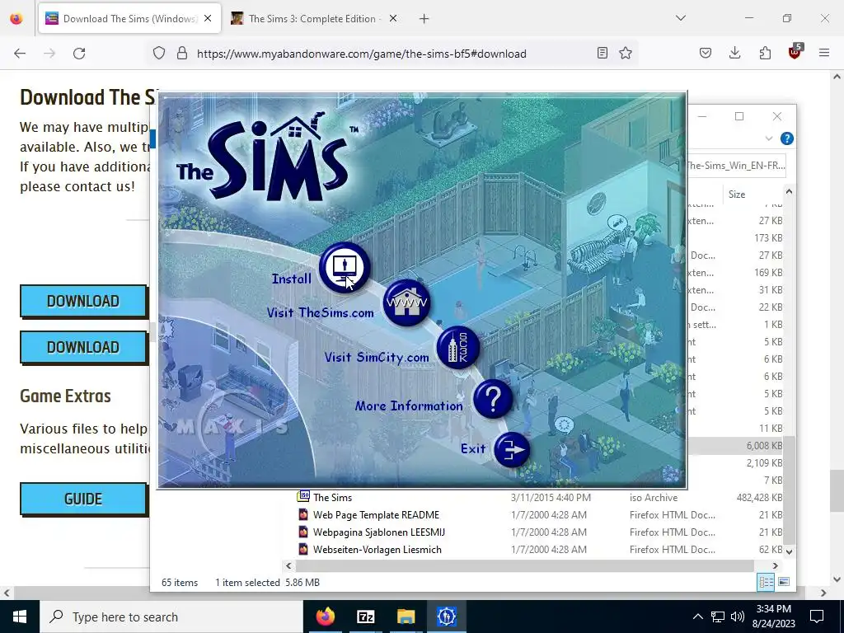
Task: Switch File Explorer to large icons view
Action: coord(785,581)
